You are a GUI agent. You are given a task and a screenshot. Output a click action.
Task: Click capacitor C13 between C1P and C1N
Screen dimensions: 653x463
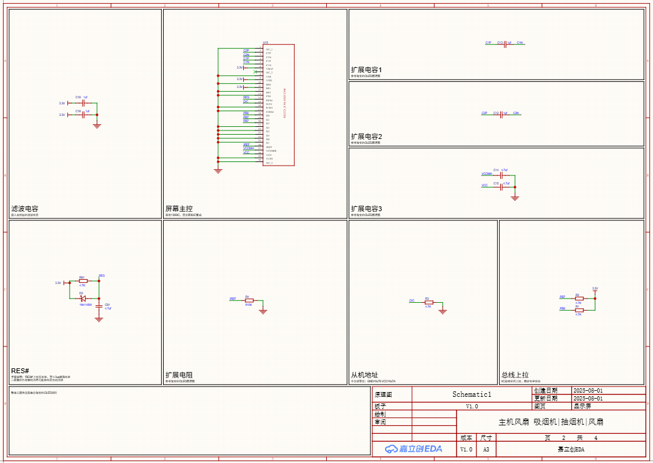pyautogui.click(x=505, y=44)
